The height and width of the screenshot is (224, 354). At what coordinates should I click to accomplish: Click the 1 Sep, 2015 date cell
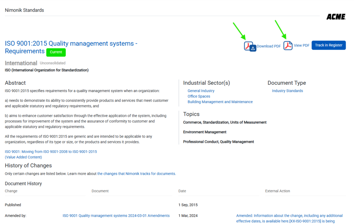[188, 205]
